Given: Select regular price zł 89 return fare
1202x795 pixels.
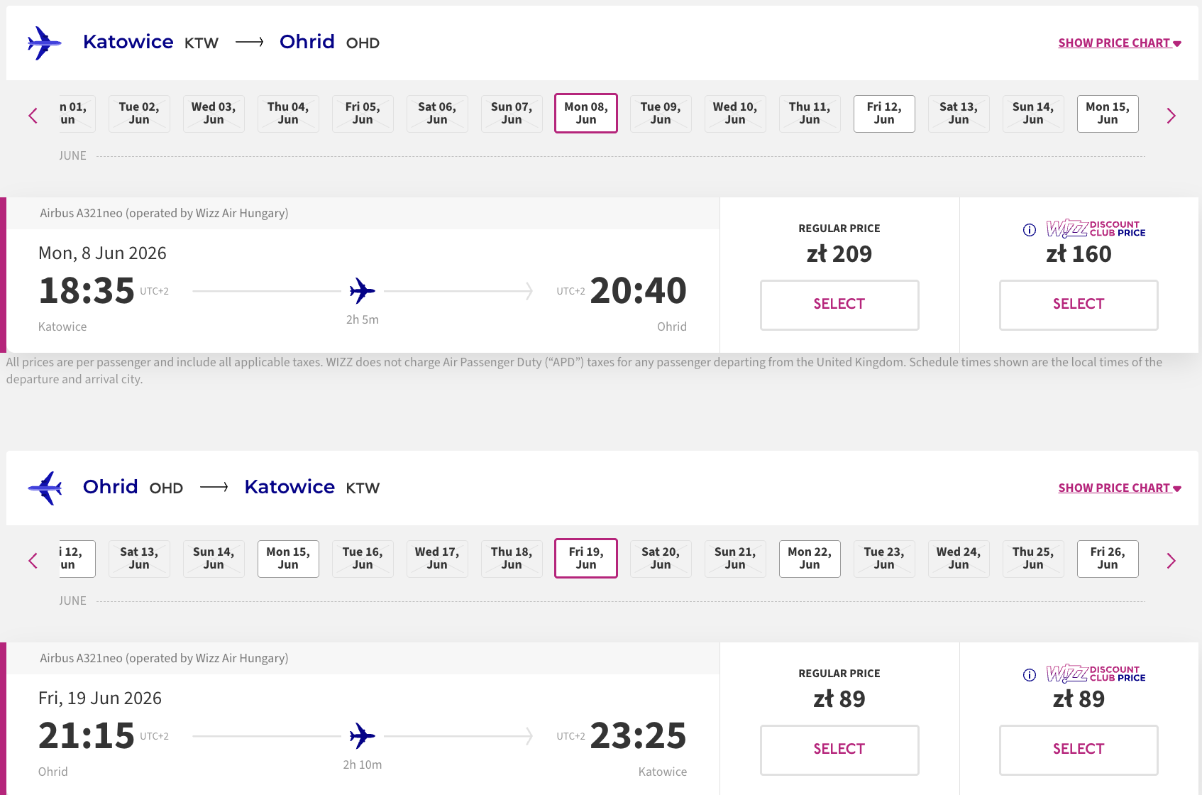Looking at the screenshot, I should pos(839,750).
